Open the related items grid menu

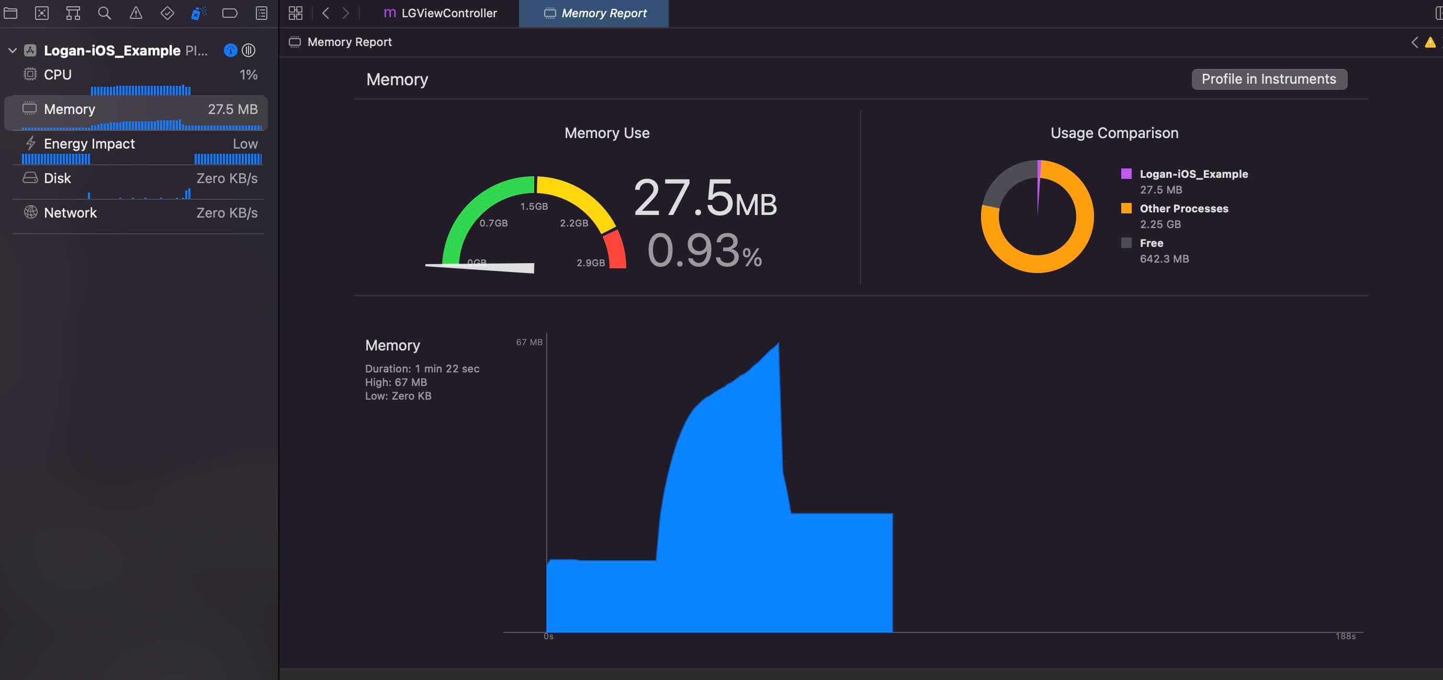pos(295,13)
